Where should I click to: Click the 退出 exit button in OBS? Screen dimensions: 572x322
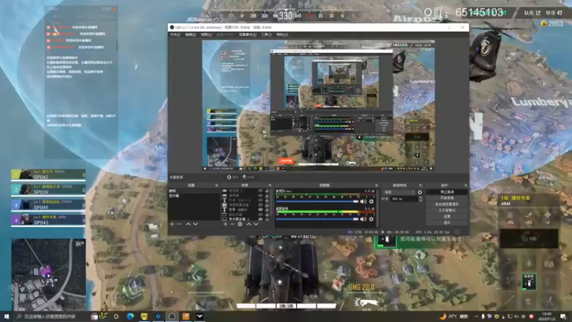click(447, 223)
